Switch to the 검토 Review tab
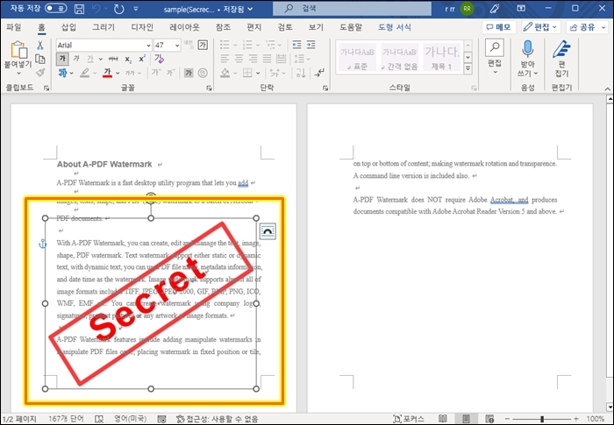 pyautogui.click(x=285, y=27)
